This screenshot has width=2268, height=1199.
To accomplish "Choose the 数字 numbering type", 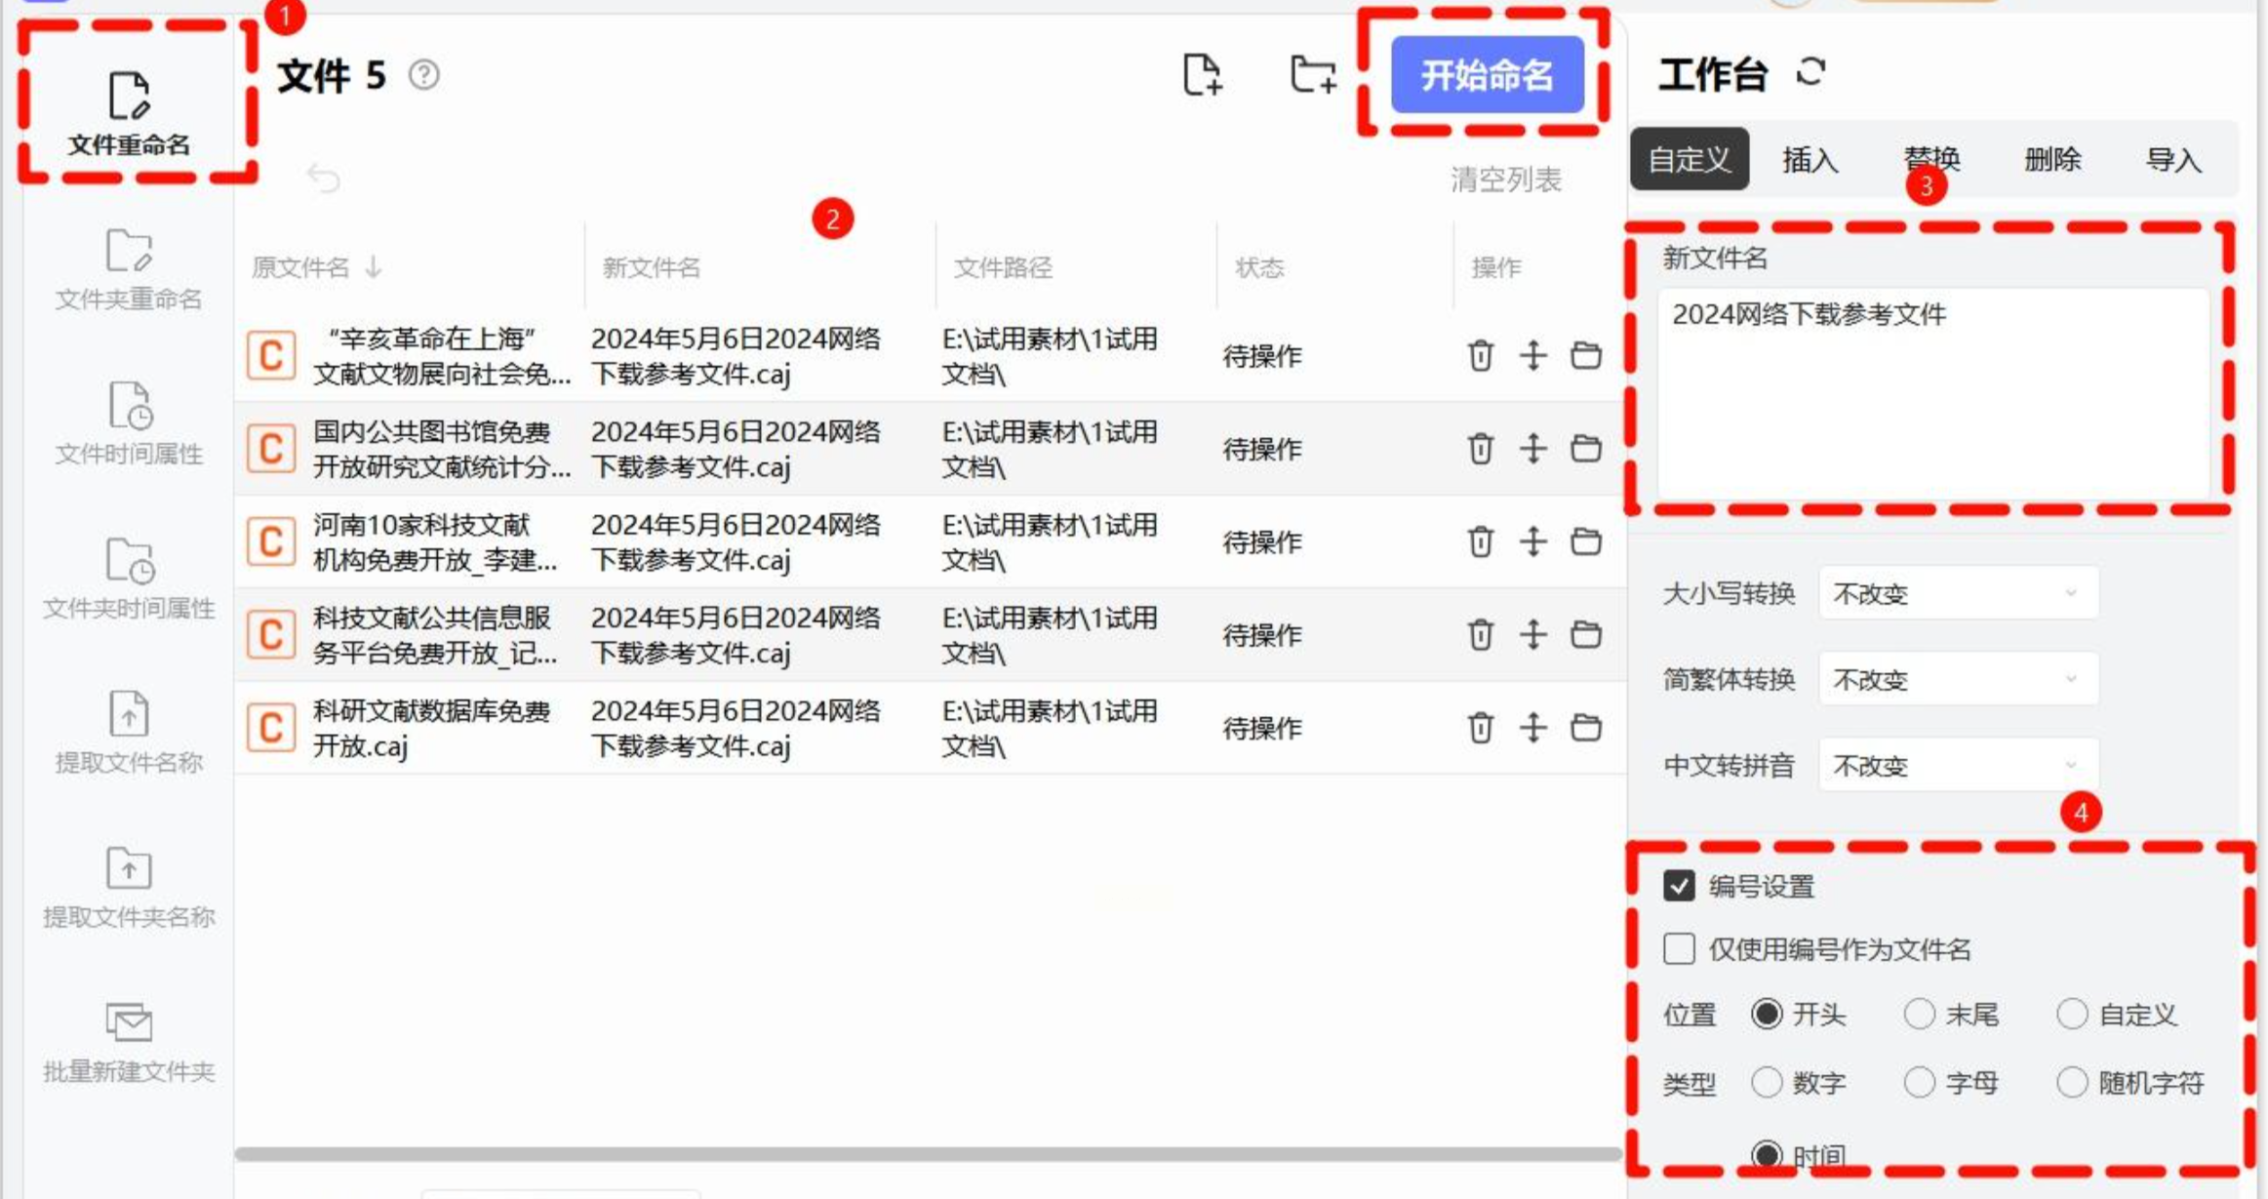I will (x=1767, y=1082).
